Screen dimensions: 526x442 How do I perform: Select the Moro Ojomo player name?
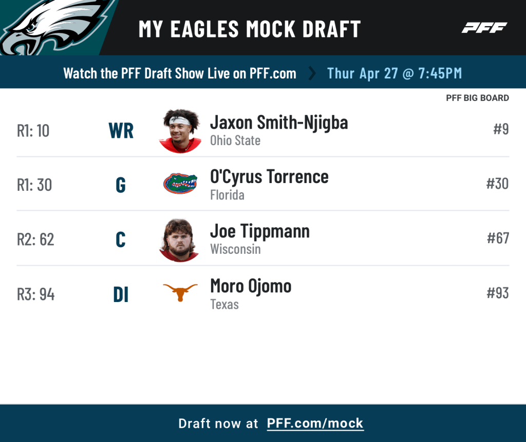(x=251, y=286)
